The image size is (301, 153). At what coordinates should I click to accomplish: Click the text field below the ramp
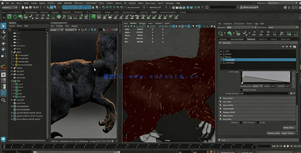(x=264, y=93)
